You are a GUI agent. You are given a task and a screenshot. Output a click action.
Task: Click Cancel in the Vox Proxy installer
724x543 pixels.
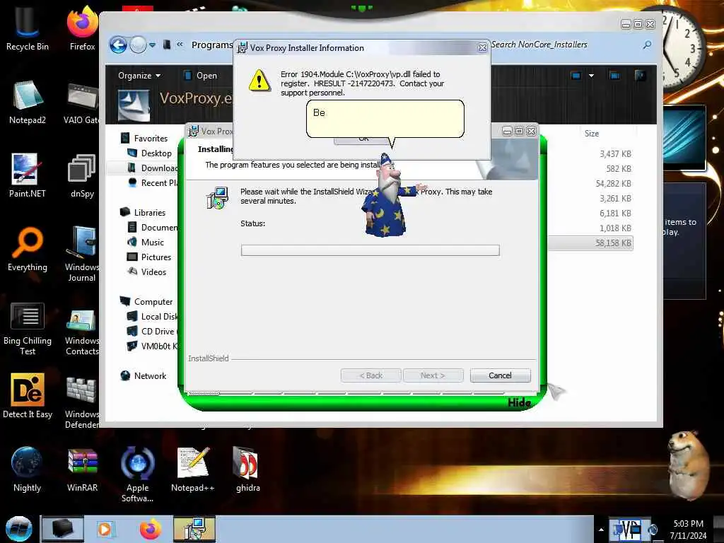500,375
